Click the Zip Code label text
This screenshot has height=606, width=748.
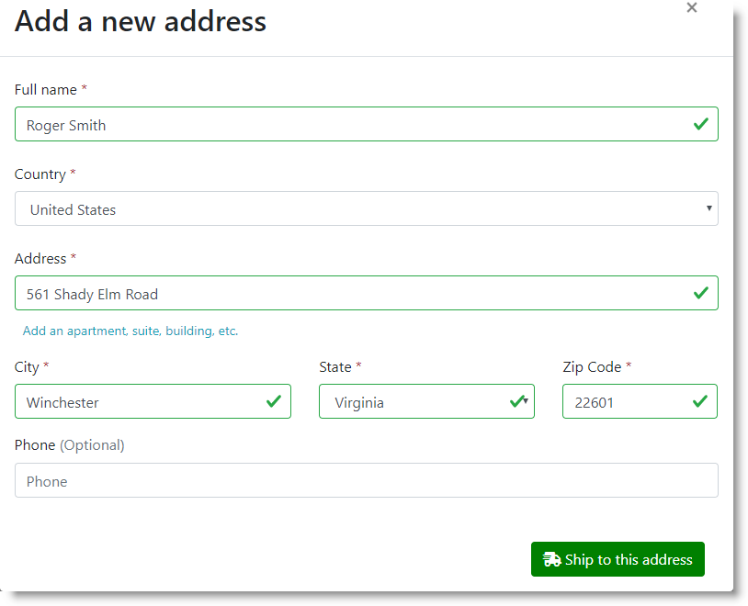pos(592,367)
